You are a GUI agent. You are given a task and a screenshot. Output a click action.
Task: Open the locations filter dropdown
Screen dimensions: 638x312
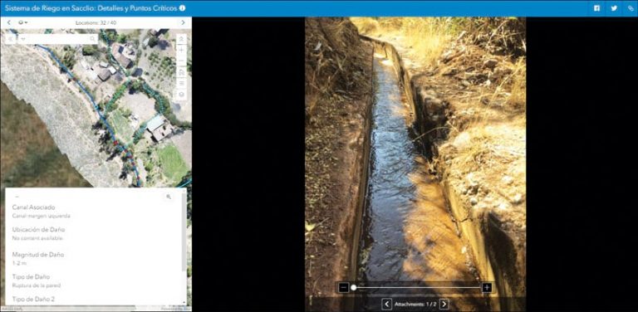coord(22,22)
